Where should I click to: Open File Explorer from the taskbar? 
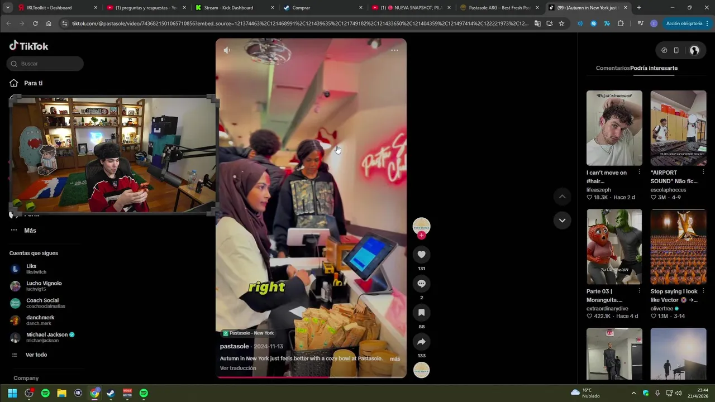click(x=61, y=393)
